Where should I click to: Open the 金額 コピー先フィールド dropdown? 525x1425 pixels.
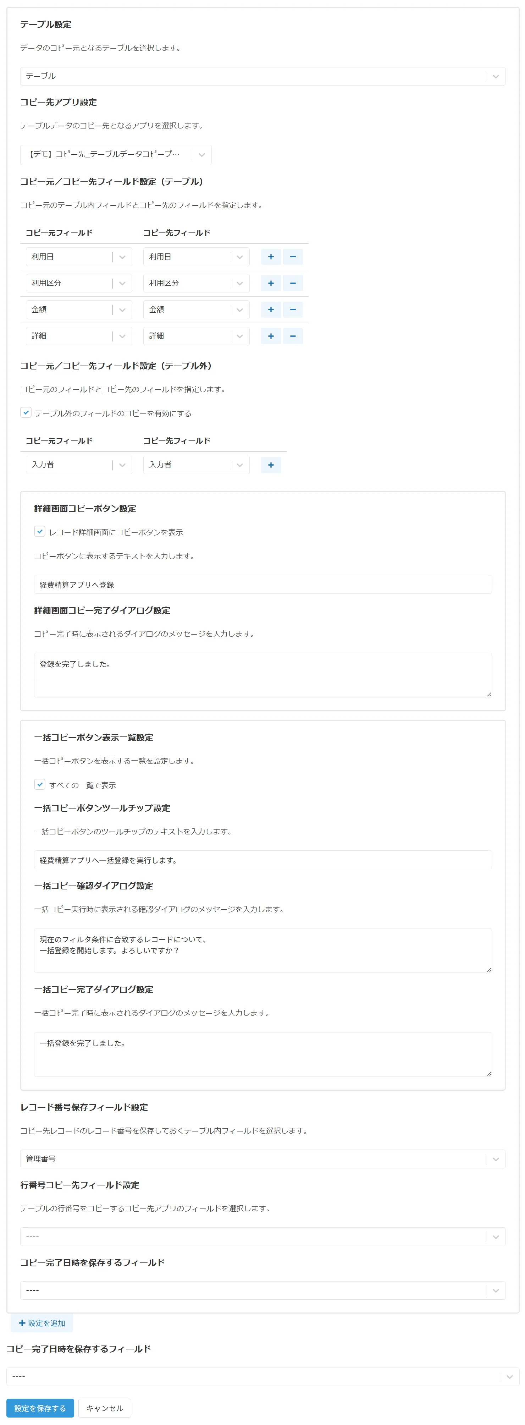(x=196, y=310)
